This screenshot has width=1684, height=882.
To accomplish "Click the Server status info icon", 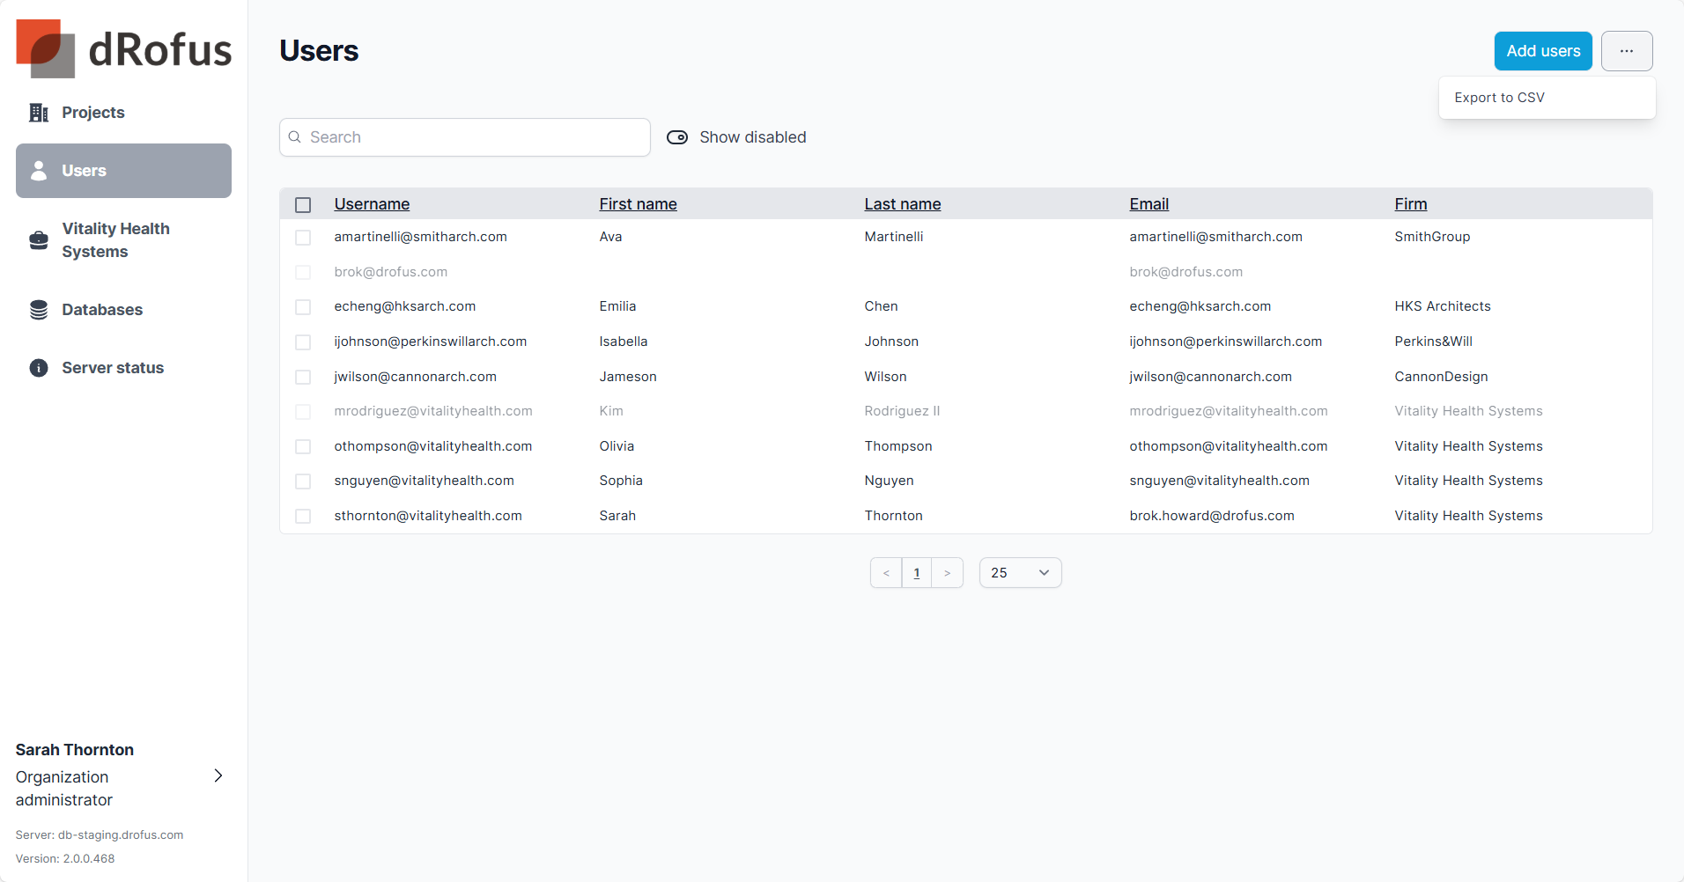I will click(x=39, y=368).
